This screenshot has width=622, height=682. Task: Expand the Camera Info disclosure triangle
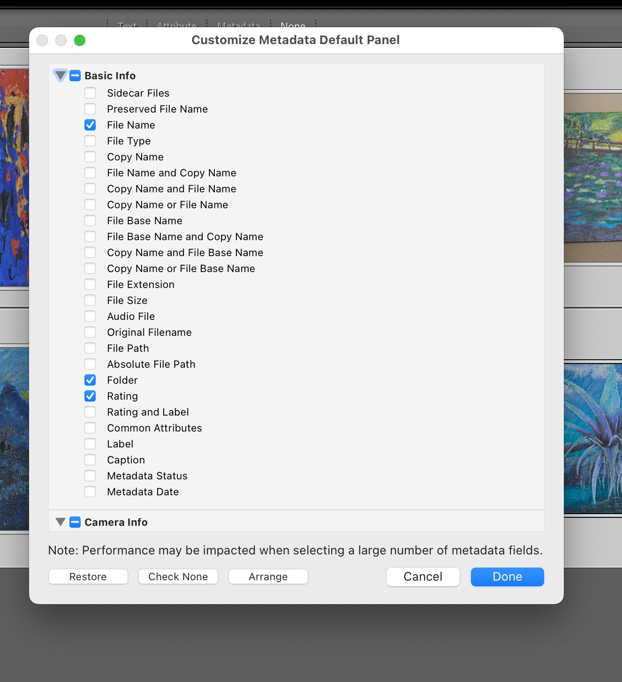(60, 522)
